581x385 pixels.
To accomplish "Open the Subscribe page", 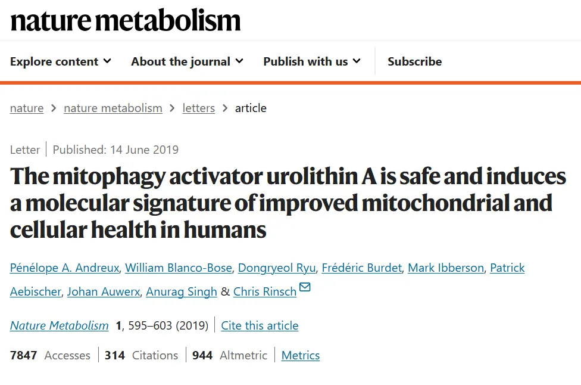I will tap(414, 61).
